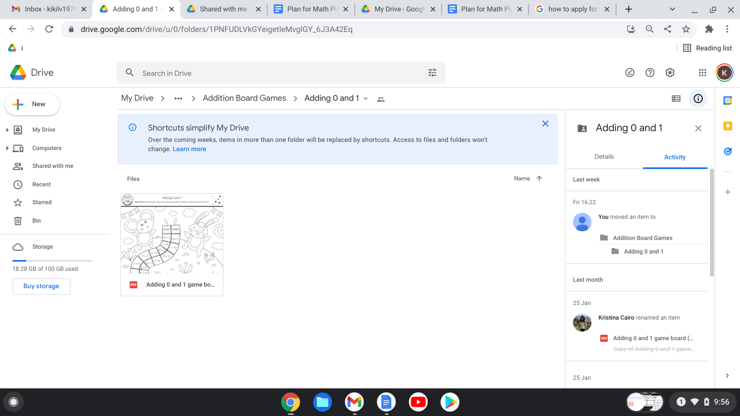Switch to the Details tab
Image resolution: width=740 pixels, height=416 pixels.
tap(604, 157)
